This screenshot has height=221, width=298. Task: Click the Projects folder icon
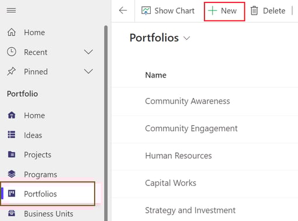coord(12,155)
